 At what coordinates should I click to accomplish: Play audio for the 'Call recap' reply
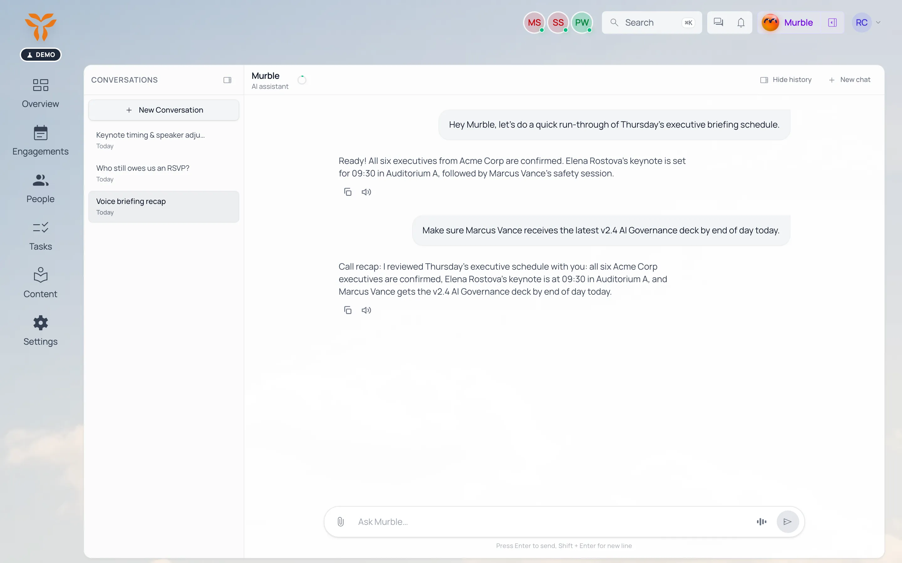click(x=366, y=310)
